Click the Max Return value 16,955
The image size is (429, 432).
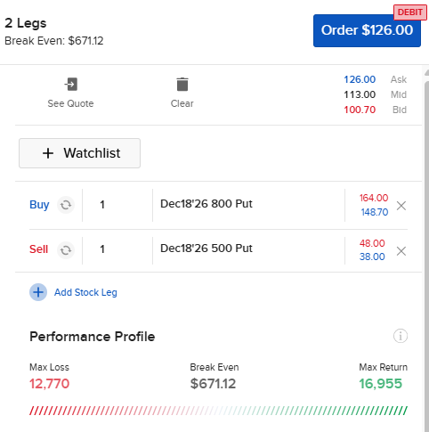(x=381, y=384)
